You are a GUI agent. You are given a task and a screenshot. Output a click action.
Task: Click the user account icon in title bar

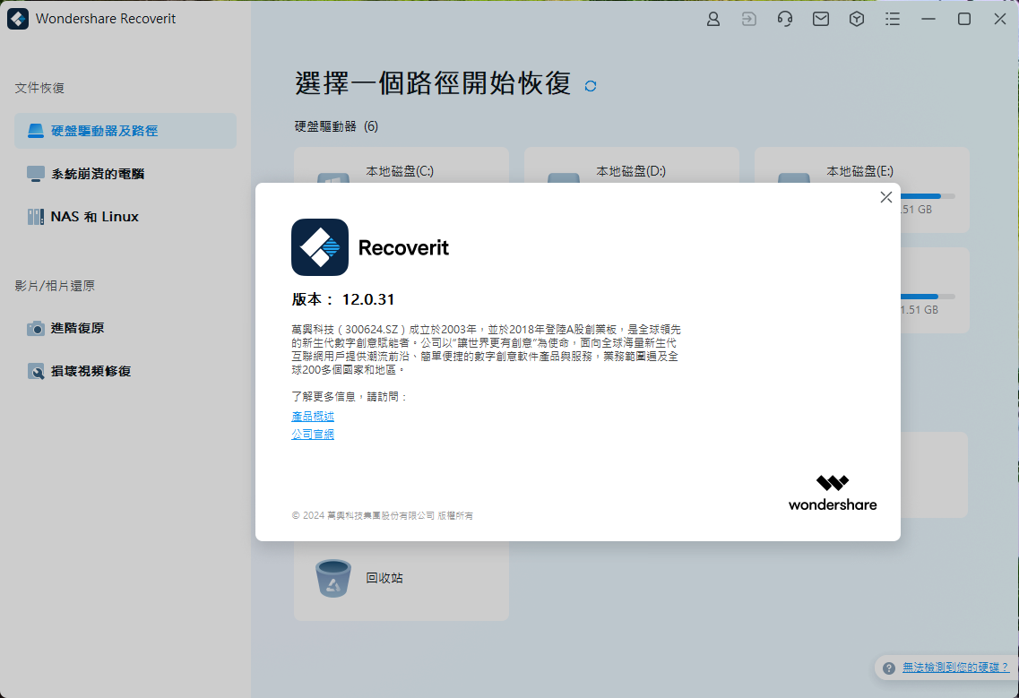click(713, 19)
